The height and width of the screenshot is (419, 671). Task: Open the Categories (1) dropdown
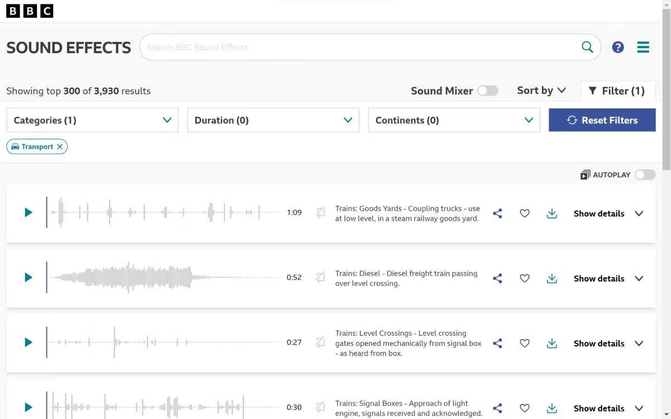point(92,120)
